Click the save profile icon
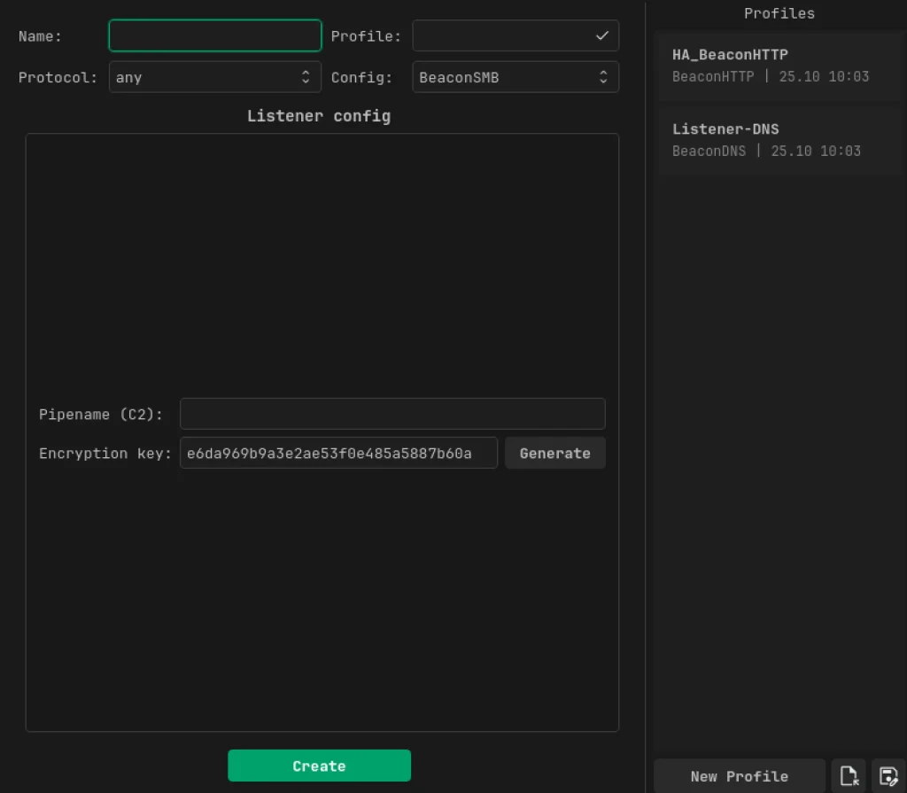 coord(888,776)
